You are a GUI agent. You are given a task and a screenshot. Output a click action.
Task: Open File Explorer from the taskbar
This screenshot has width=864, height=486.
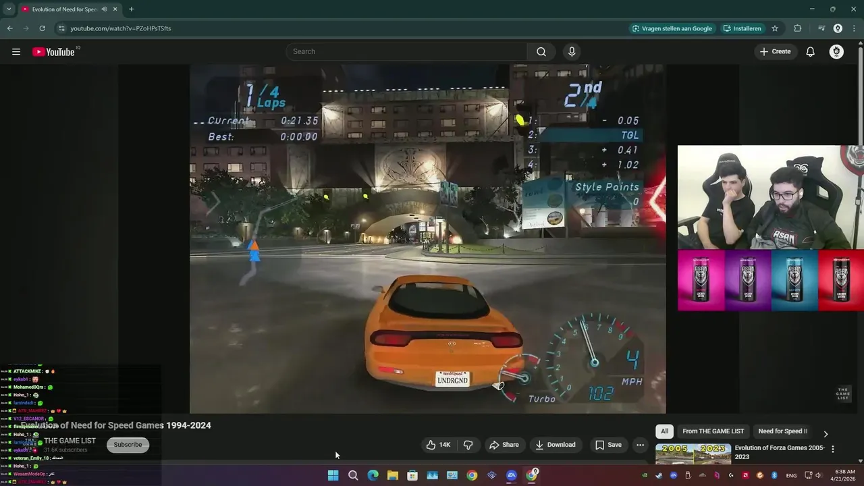392,475
